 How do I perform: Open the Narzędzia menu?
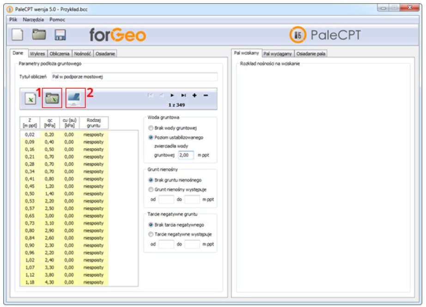34,20
